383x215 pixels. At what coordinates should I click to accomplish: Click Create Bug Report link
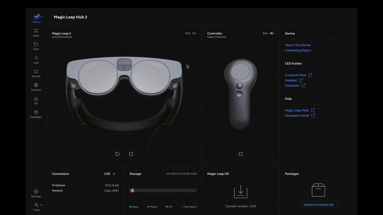(x=298, y=51)
